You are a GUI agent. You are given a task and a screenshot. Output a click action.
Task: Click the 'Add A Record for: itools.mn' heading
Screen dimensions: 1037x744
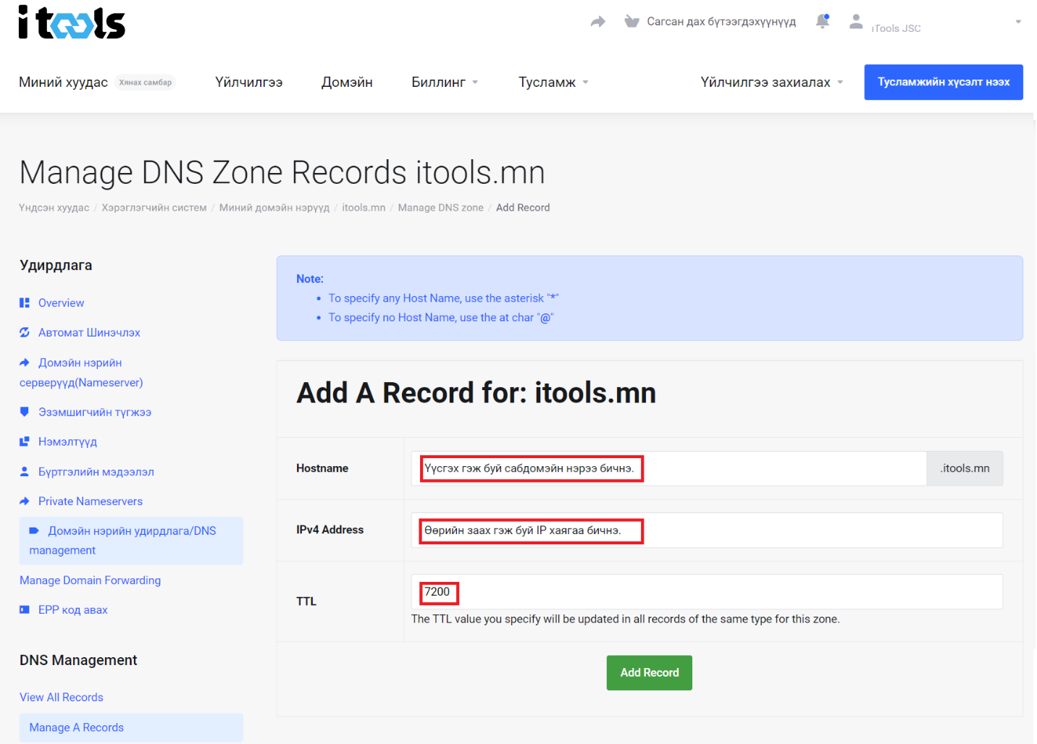click(476, 393)
